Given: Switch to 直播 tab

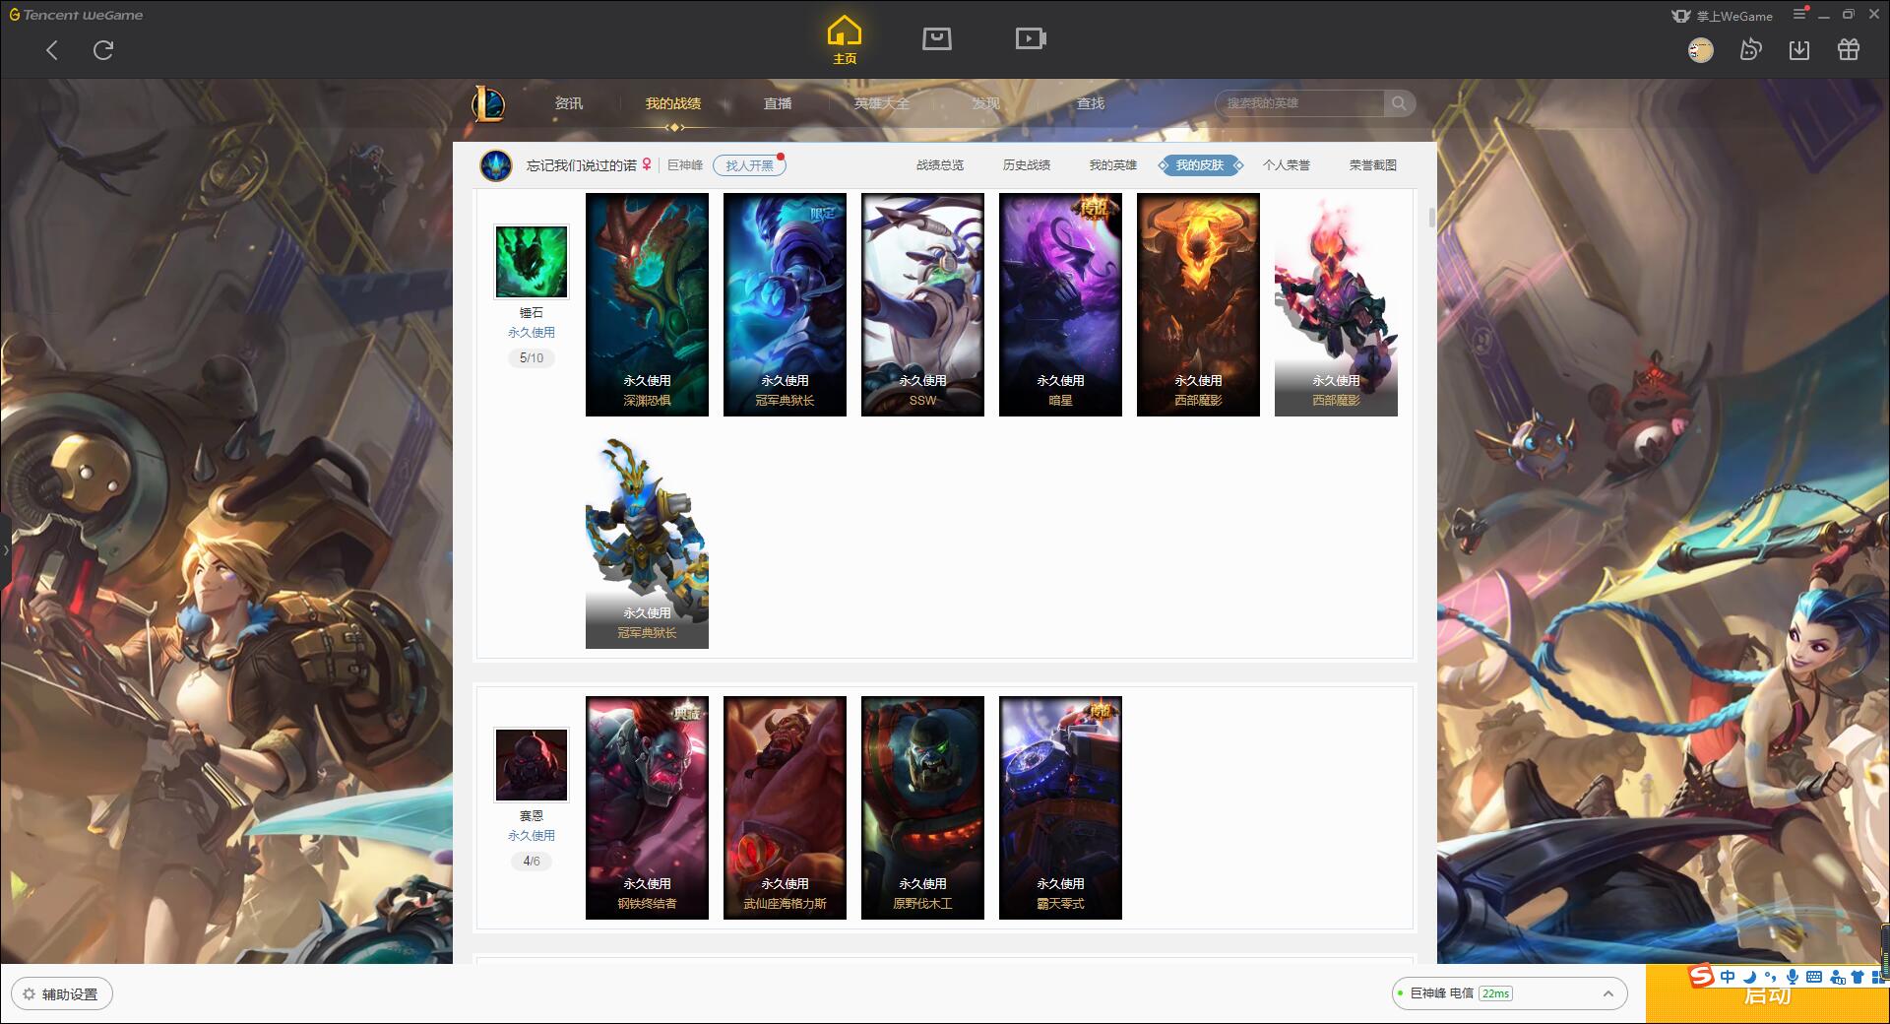Looking at the screenshot, I should (778, 103).
